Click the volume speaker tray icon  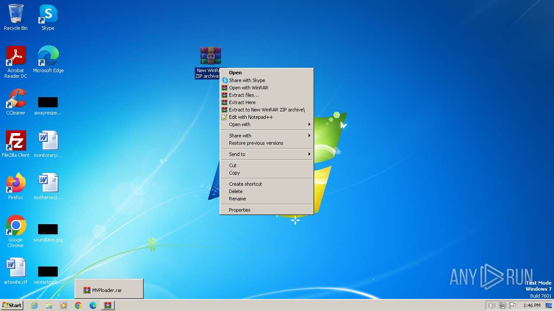pyautogui.click(x=492, y=305)
